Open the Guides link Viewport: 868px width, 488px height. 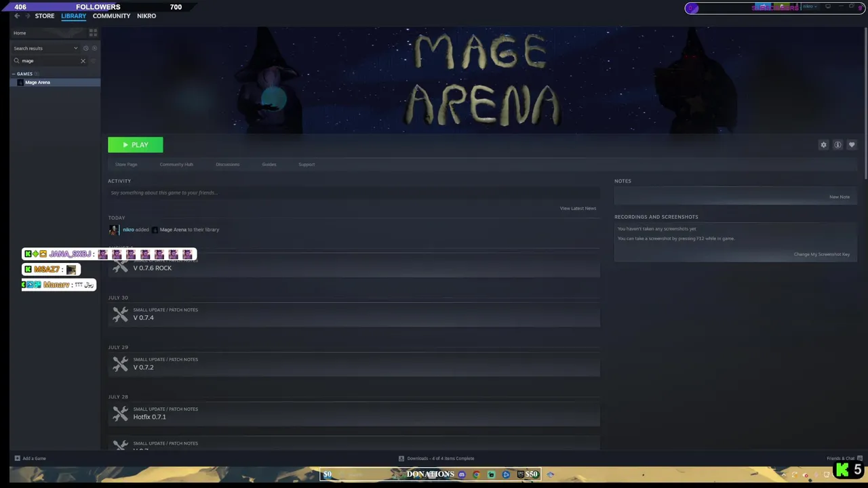pyautogui.click(x=269, y=165)
